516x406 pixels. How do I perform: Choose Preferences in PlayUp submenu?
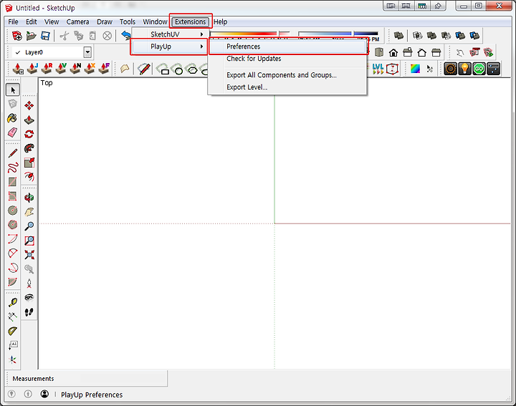pyautogui.click(x=288, y=47)
